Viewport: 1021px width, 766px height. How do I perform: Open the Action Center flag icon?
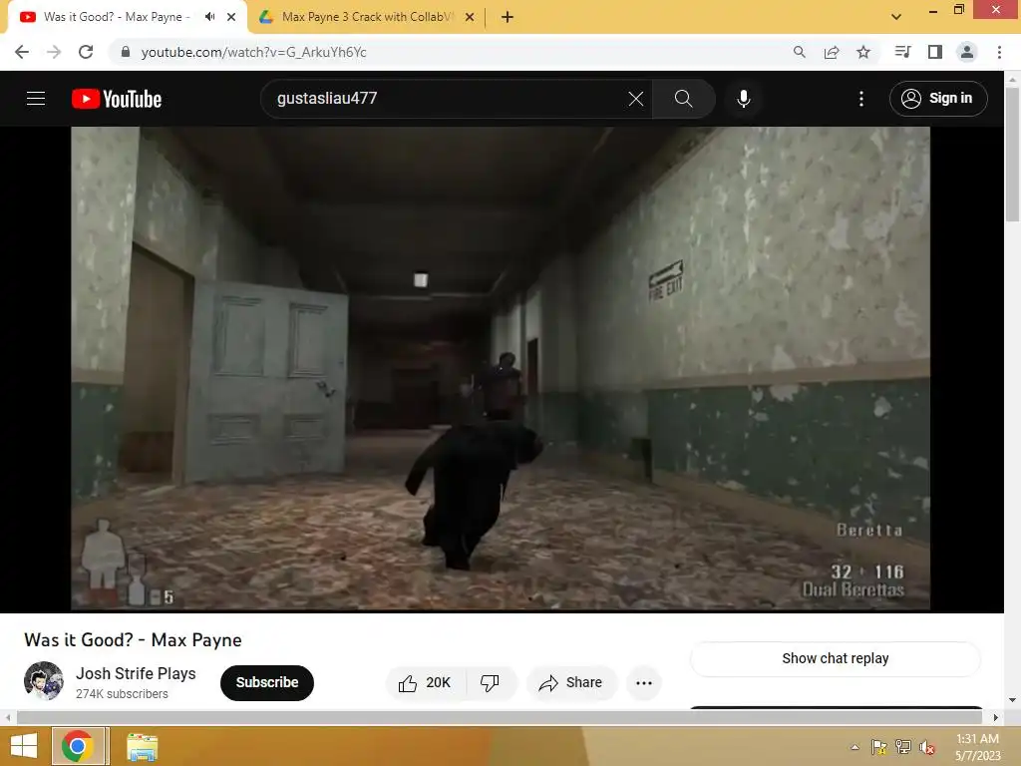click(879, 747)
